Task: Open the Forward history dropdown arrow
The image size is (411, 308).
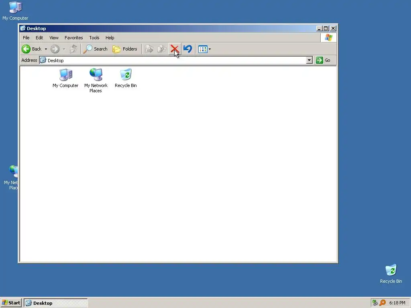Action: 64,49
